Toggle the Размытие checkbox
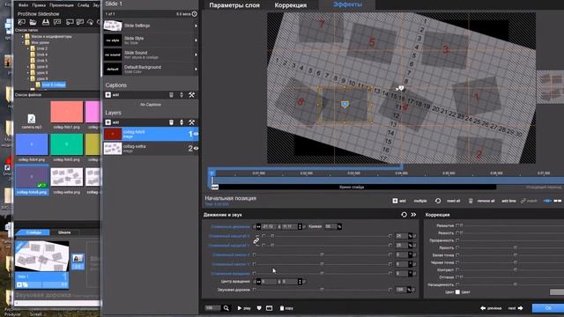 pos(457,225)
